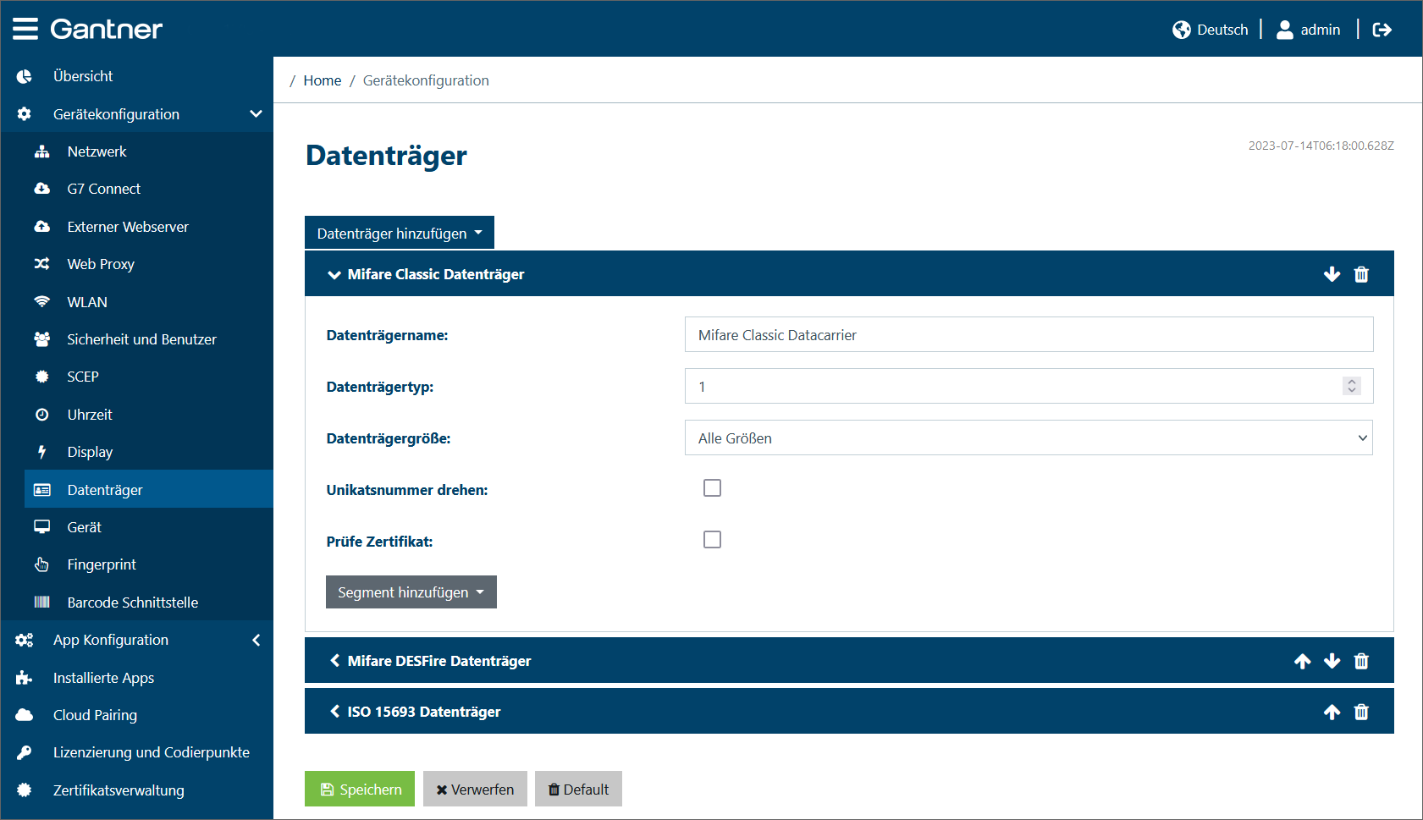This screenshot has height=820, width=1423.
Task: Open the hamburger menu icon
Action: click(x=25, y=29)
